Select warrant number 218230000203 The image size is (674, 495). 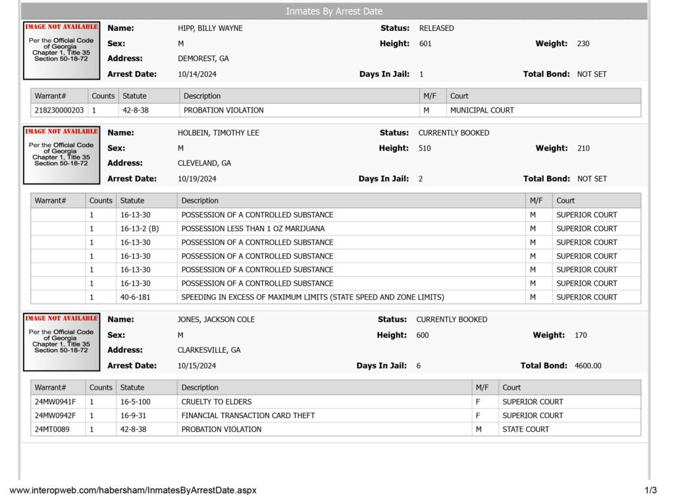(59, 110)
